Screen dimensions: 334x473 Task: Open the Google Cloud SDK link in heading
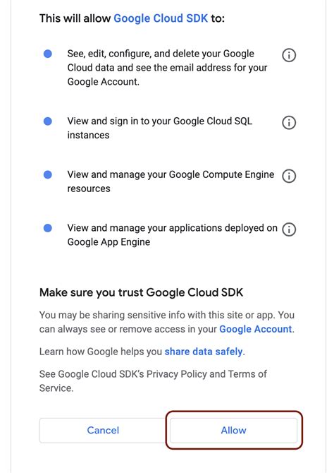pos(161,18)
